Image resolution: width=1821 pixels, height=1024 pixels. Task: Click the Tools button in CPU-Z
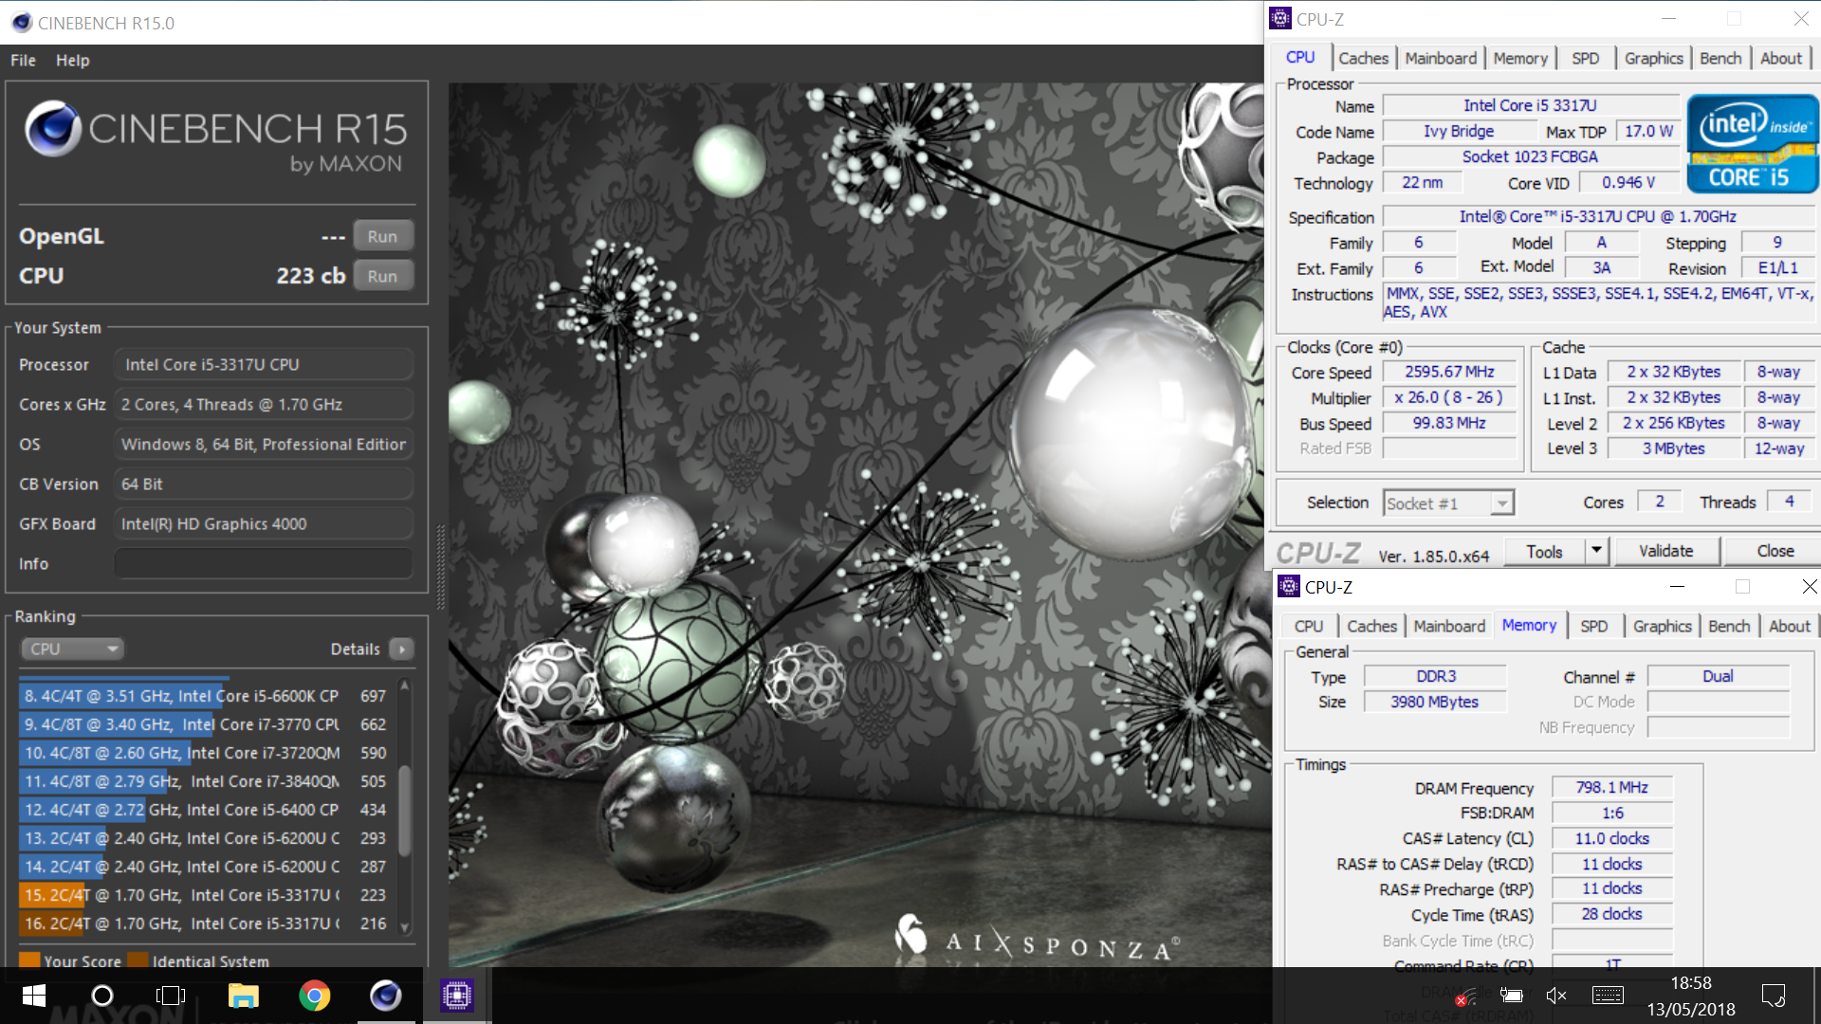(x=1544, y=551)
